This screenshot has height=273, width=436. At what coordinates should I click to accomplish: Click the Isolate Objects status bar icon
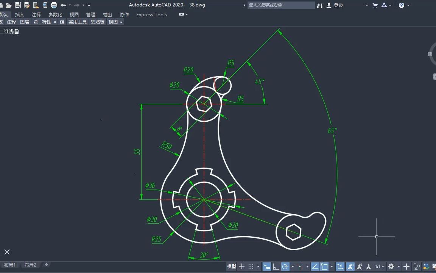pyautogui.click(x=416, y=267)
